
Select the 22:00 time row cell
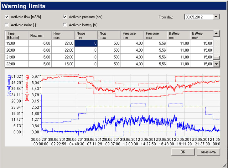[17, 64]
